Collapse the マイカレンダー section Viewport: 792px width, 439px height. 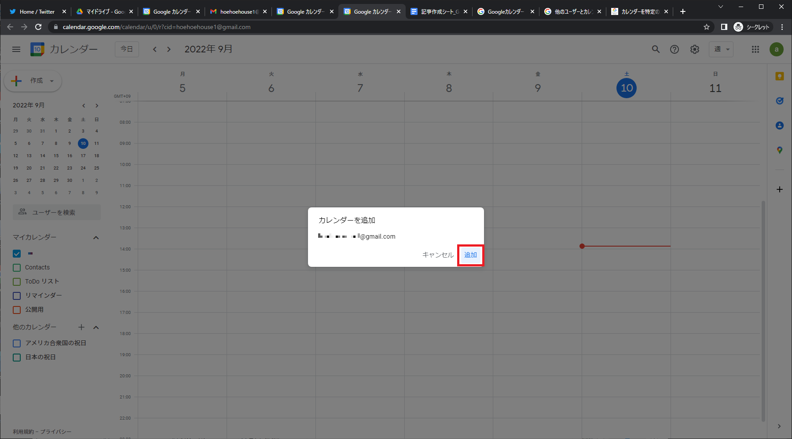click(x=96, y=238)
